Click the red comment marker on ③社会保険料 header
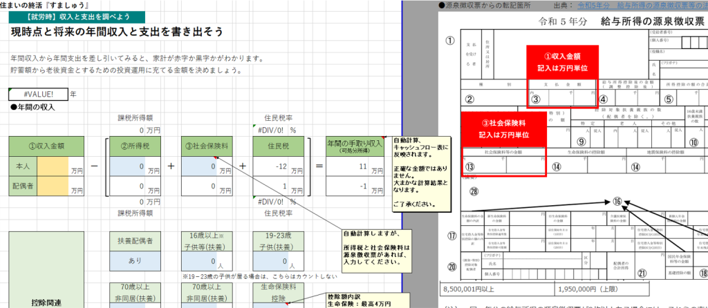 pyautogui.click(x=217, y=137)
